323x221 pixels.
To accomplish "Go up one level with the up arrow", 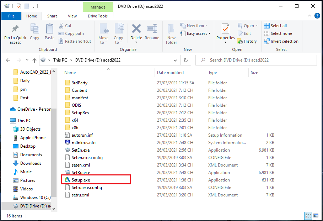I will click(34, 60).
